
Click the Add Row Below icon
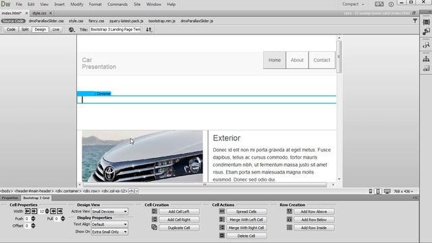(x=290, y=219)
